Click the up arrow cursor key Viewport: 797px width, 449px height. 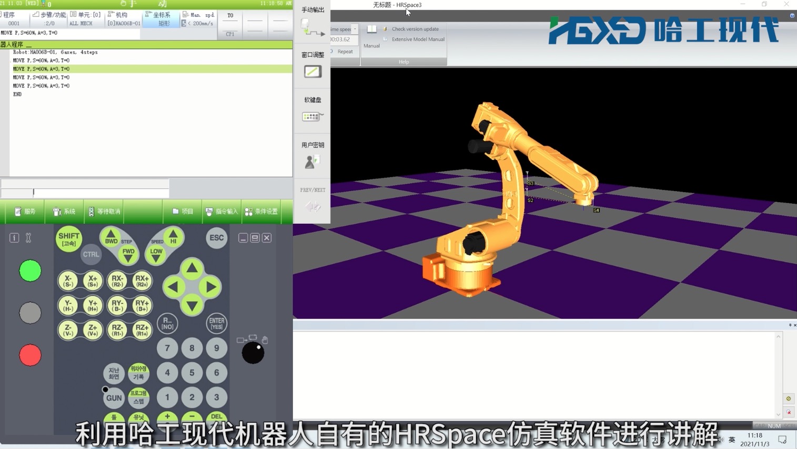[x=192, y=269]
